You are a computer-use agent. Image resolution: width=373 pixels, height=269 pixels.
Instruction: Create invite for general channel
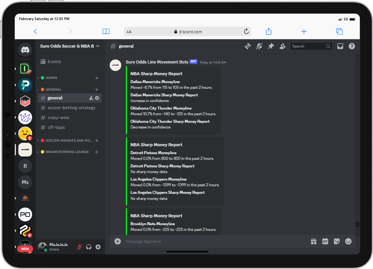click(x=91, y=98)
